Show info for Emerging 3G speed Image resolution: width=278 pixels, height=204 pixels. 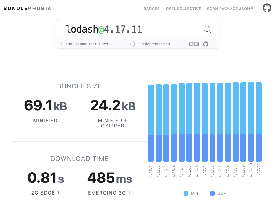pos(130,193)
